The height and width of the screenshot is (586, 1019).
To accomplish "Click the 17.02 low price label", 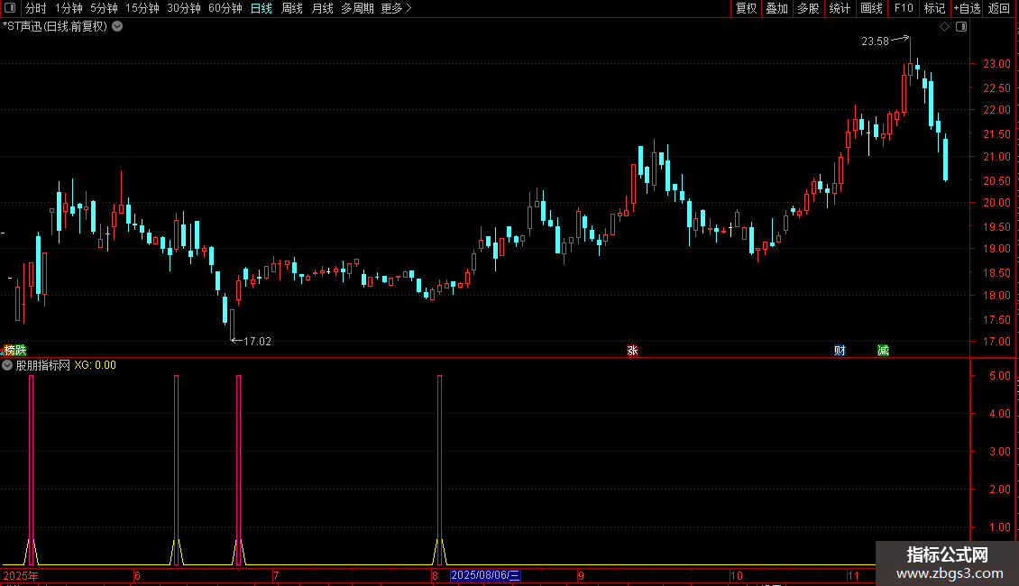I will (x=257, y=341).
